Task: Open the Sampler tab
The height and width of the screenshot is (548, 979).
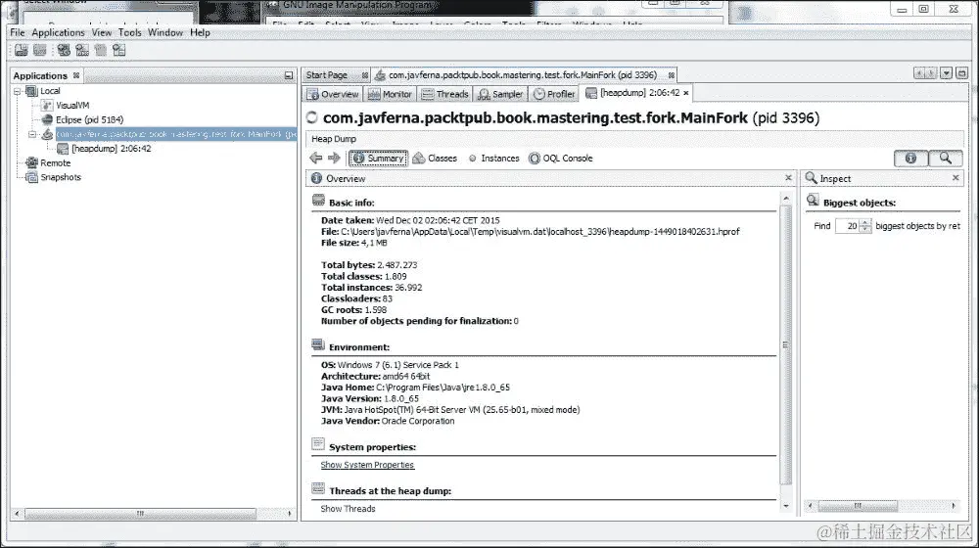Action: point(500,94)
